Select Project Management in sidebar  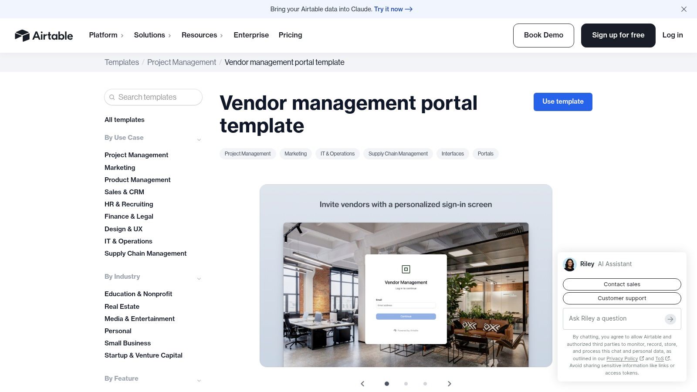point(136,155)
